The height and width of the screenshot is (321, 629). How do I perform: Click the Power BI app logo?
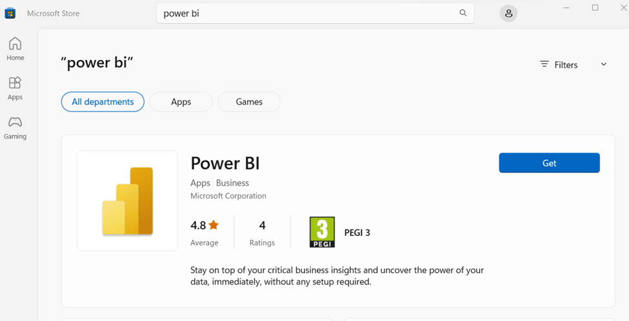[x=127, y=200]
